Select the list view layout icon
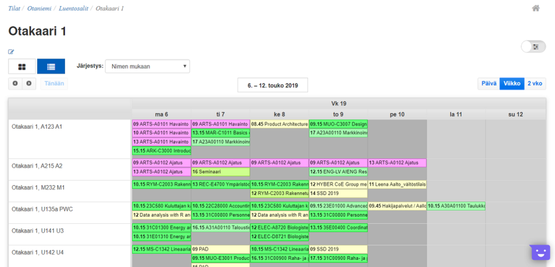Viewport: 555px width, 267px height. pyautogui.click(x=51, y=66)
